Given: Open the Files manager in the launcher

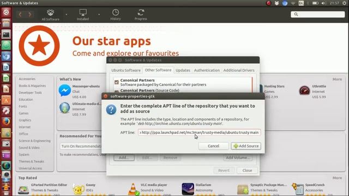Looking at the screenshot, I should tap(6, 23).
